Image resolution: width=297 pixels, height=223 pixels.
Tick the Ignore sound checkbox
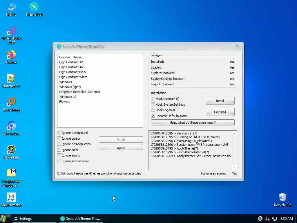59,155
